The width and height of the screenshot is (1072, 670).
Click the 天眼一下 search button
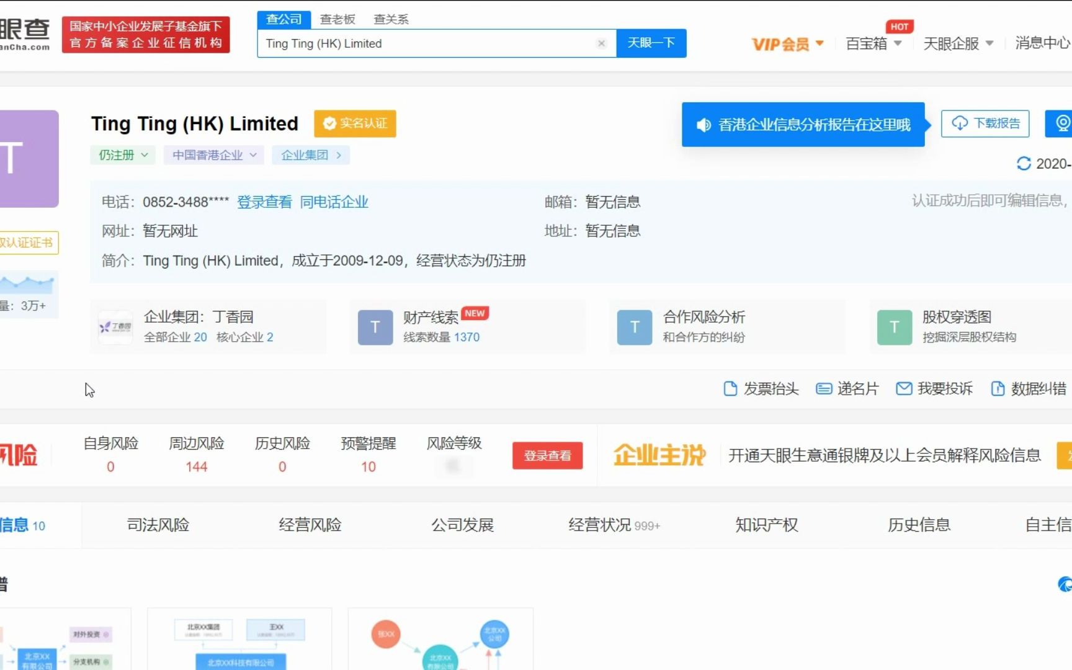[x=651, y=43]
